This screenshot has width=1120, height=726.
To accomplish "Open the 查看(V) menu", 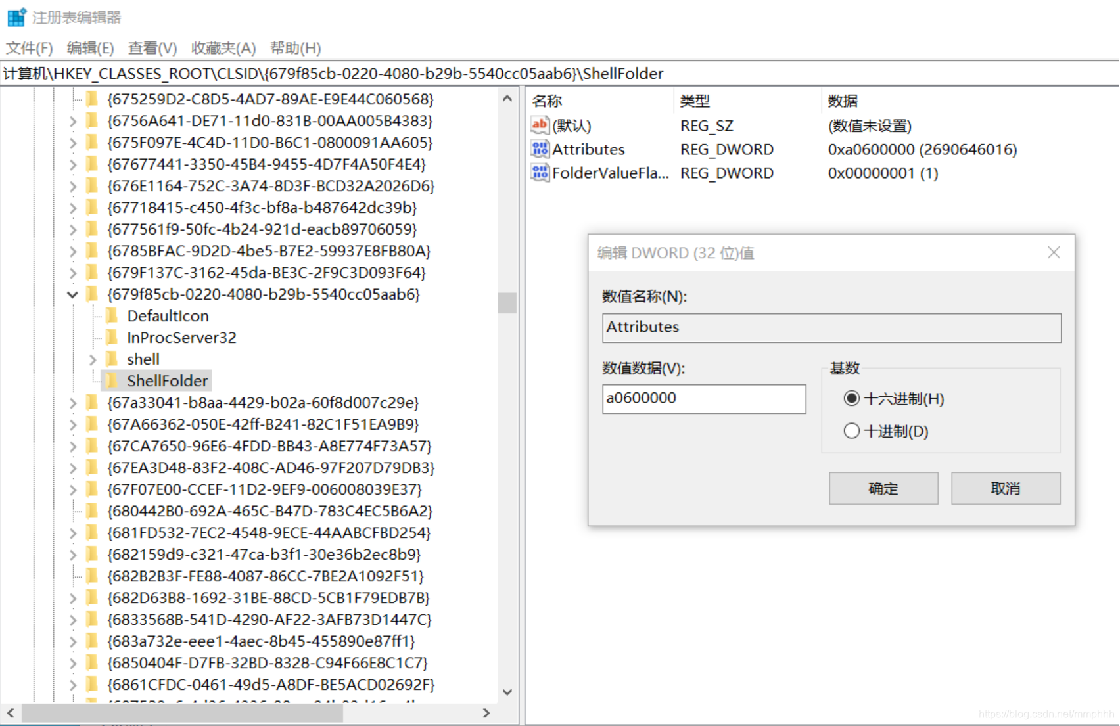I will pyautogui.click(x=152, y=48).
